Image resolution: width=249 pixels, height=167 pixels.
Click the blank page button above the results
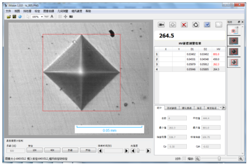point(219,25)
